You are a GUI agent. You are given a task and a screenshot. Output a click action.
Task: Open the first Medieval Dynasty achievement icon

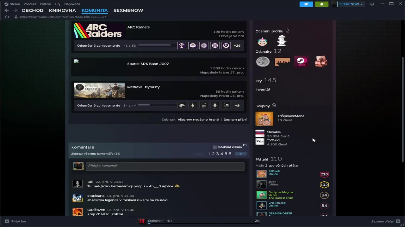tap(182, 105)
